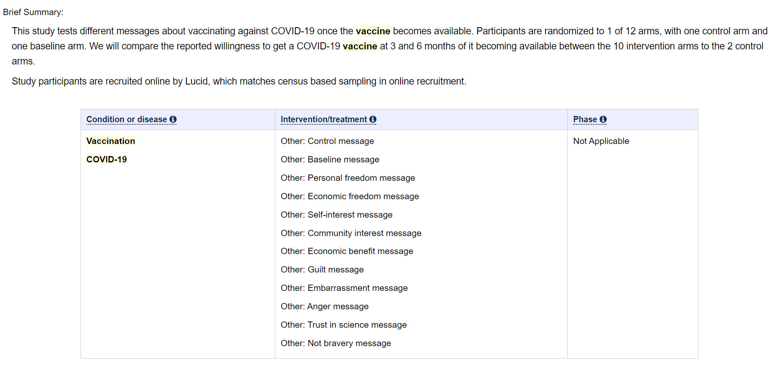
Task: Click 'Other: Anger message' entry
Action: (325, 306)
